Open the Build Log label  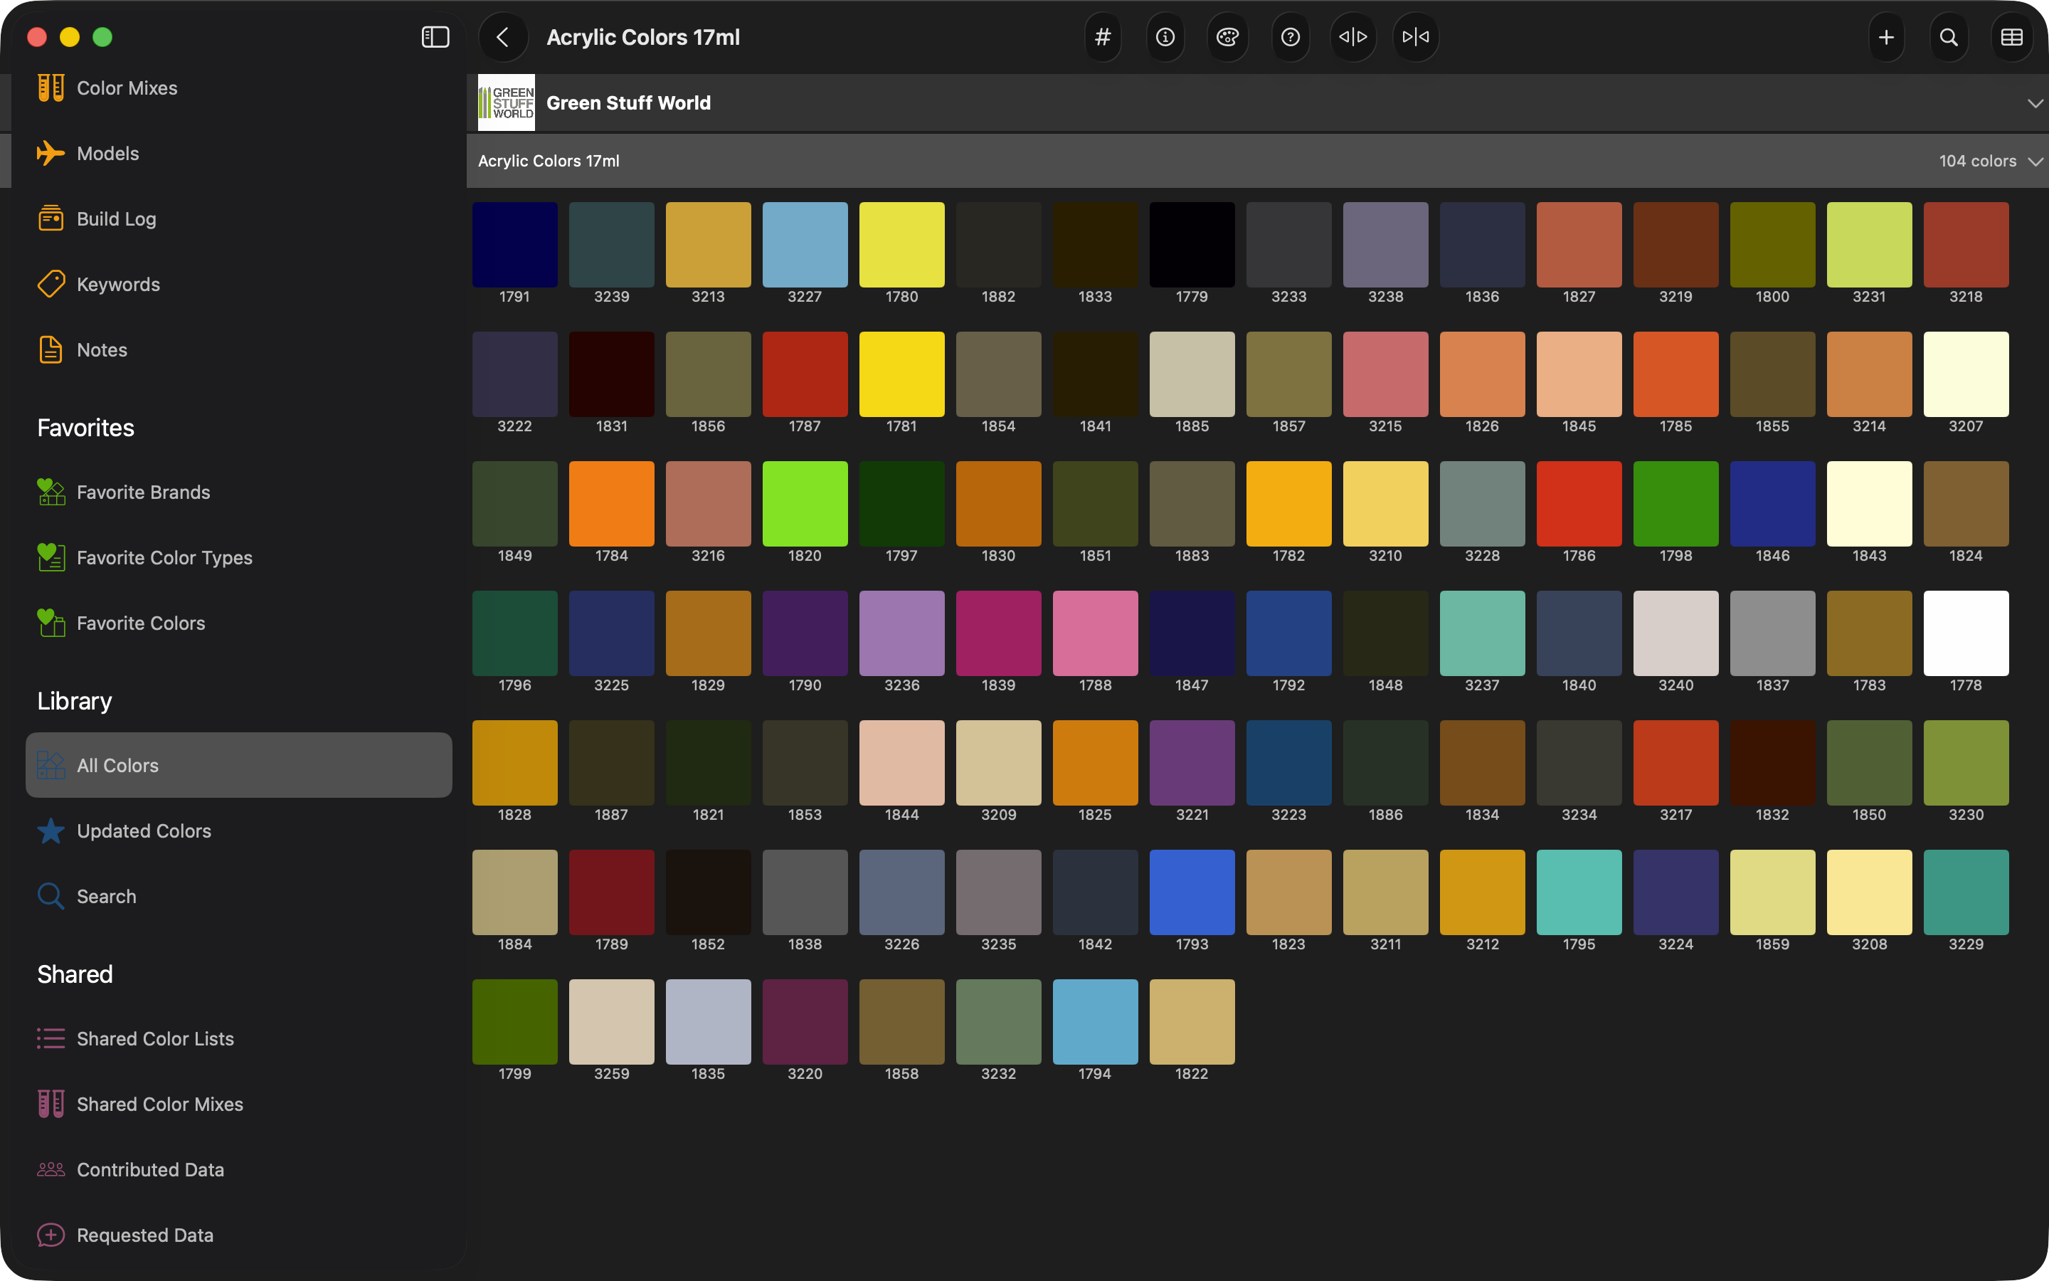(x=116, y=219)
